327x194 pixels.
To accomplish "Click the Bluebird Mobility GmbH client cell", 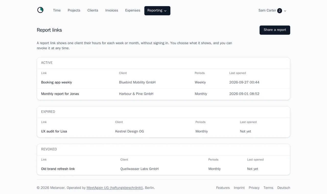I will pos(137,82).
